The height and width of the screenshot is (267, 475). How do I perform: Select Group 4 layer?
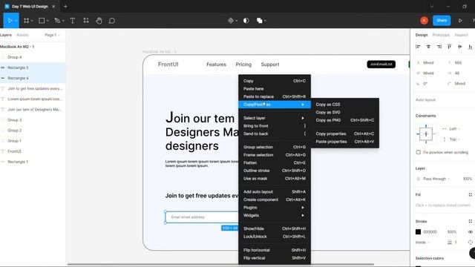[x=33, y=57]
